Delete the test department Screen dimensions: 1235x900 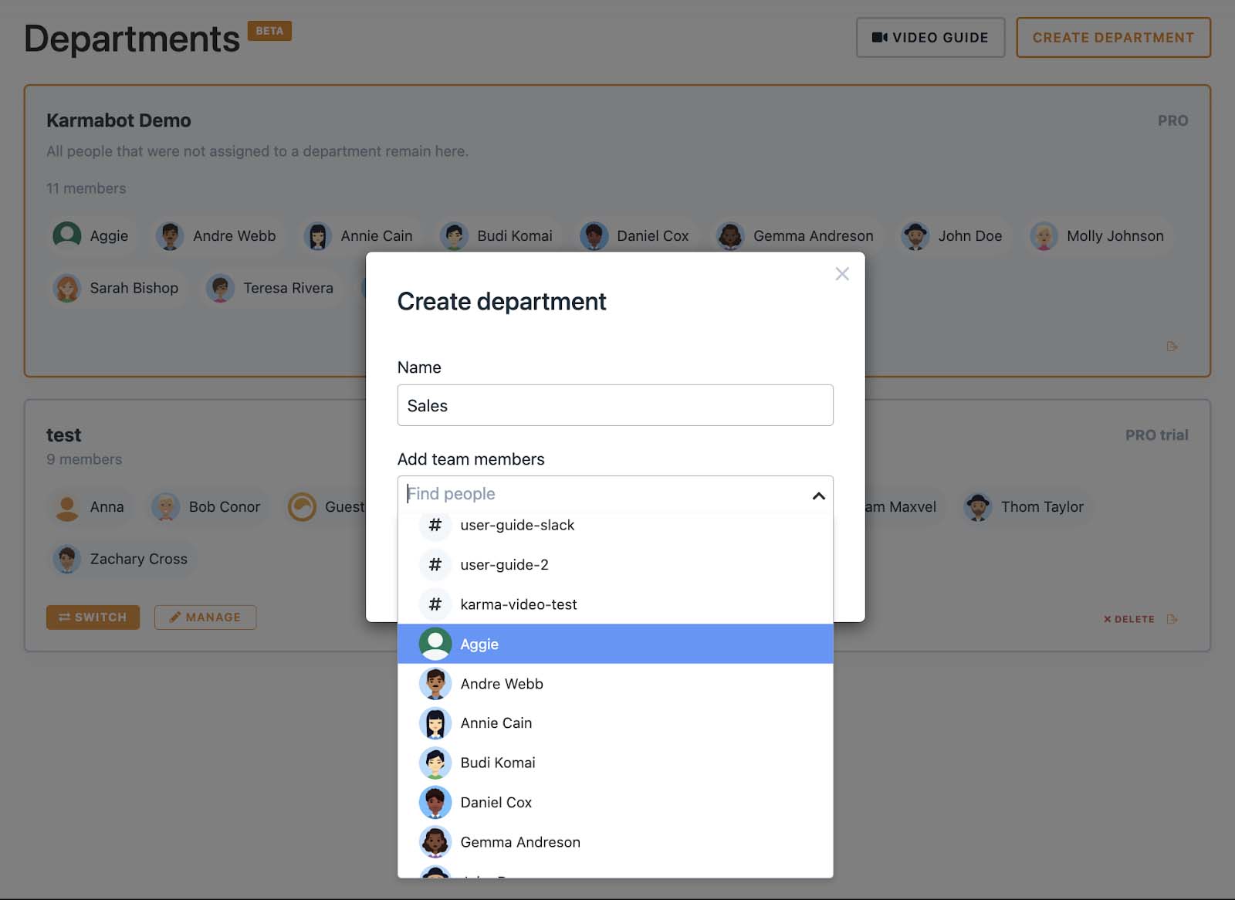point(1132,618)
